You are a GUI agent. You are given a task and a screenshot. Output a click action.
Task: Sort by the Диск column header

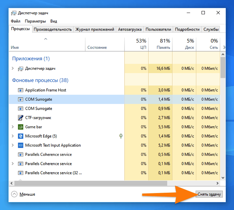[184, 44]
